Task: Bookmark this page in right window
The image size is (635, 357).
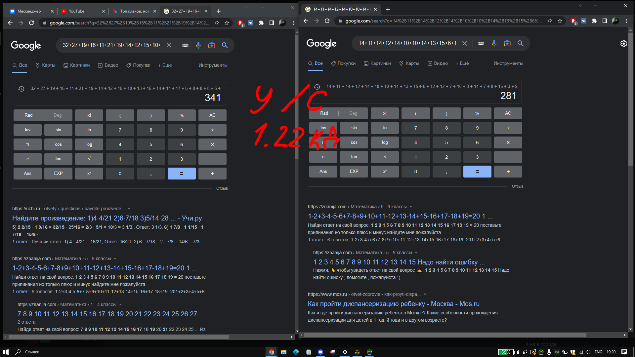Action: (560, 21)
